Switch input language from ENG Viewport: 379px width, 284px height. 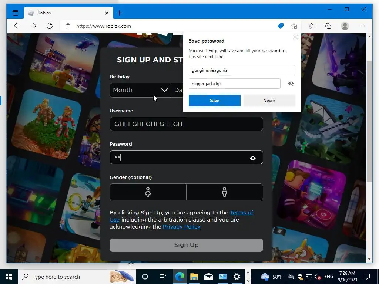tap(329, 277)
